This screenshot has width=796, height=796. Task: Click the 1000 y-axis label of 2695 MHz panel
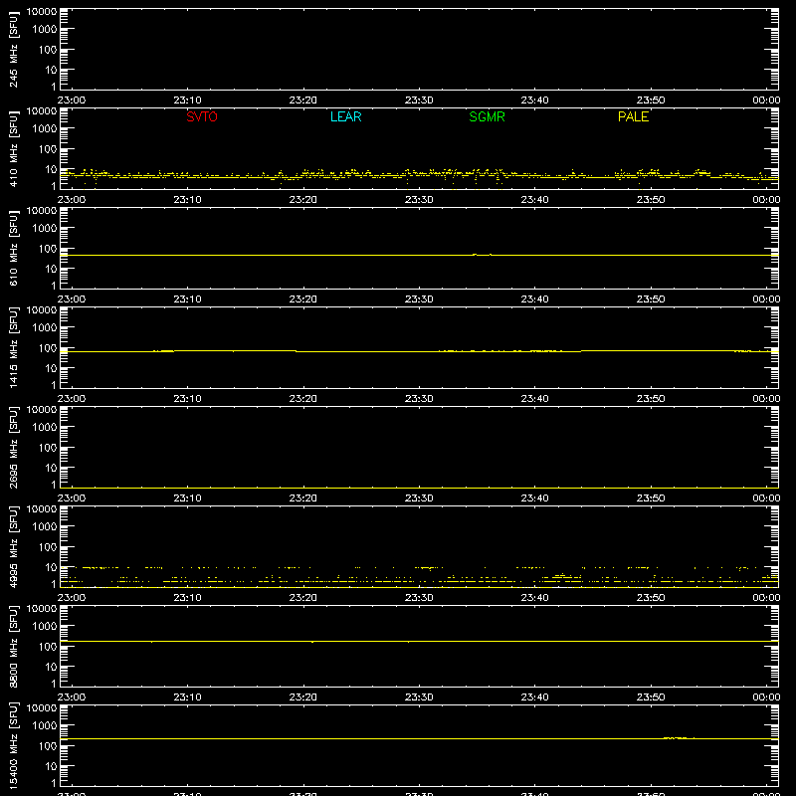45,428
